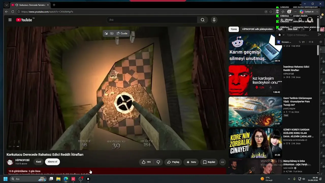Open more actions menu beside Kaydet
This screenshot has width=325, height=183.
(x=222, y=162)
